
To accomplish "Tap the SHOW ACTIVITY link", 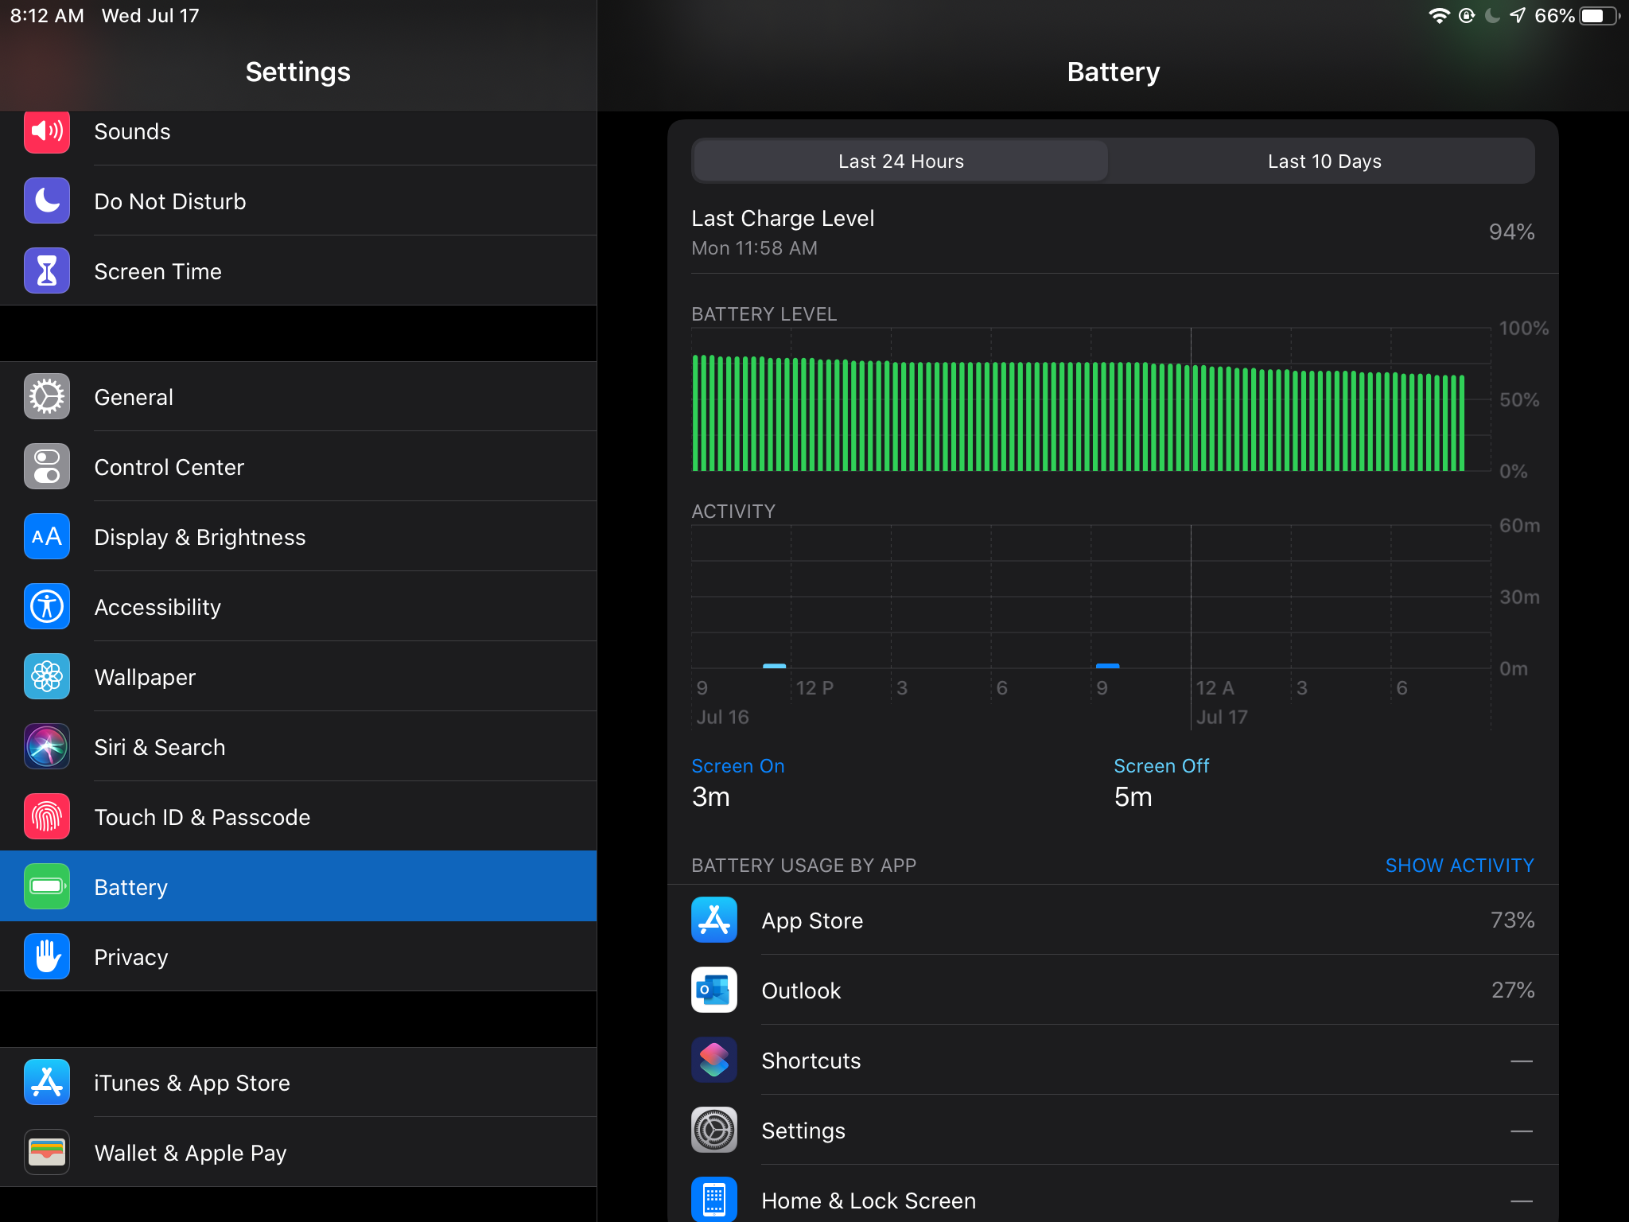I will point(1459,866).
